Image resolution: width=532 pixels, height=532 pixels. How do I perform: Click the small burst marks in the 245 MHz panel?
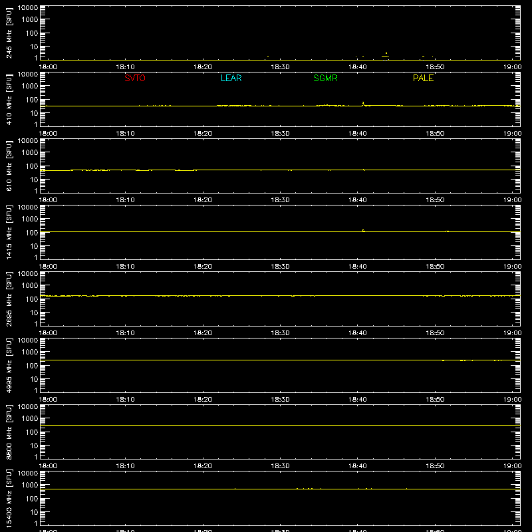pos(386,55)
